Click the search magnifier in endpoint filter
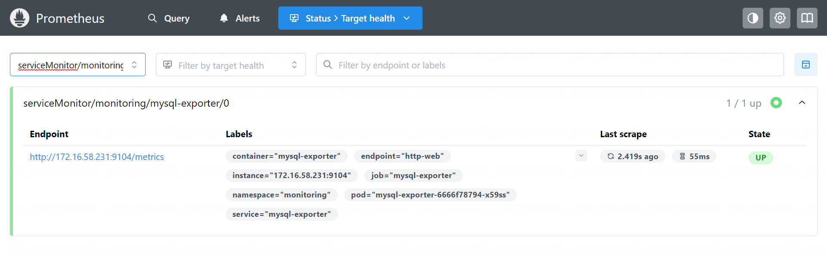Screen dimensions: 827x274 tap(328, 65)
